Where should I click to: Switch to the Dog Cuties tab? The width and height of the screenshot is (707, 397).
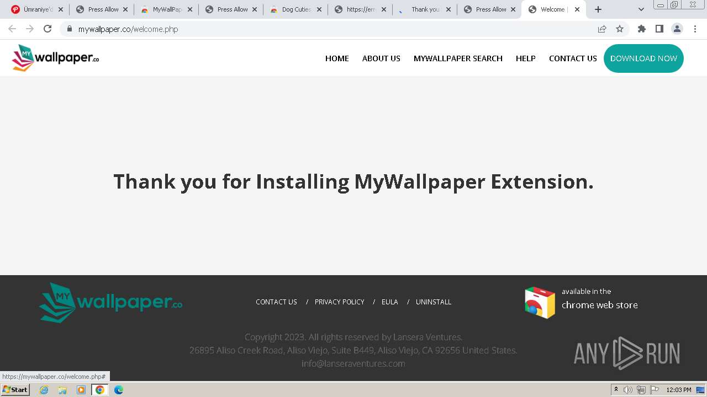296,9
